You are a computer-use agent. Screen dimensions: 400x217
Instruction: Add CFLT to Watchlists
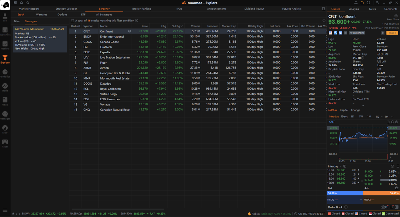click(357, 33)
